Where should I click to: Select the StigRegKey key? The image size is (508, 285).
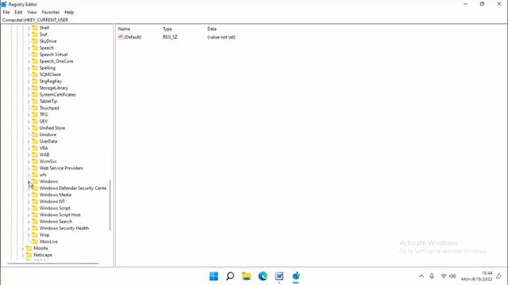pyautogui.click(x=51, y=81)
